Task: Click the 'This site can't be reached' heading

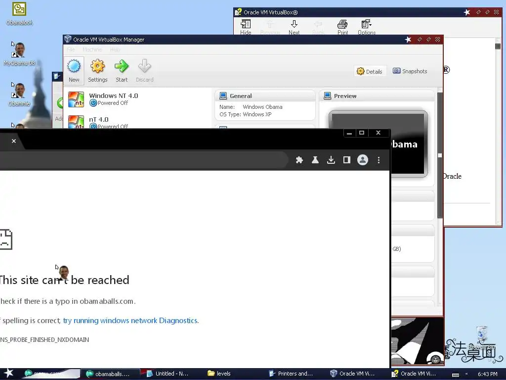Action: pyautogui.click(x=65, y=280)
